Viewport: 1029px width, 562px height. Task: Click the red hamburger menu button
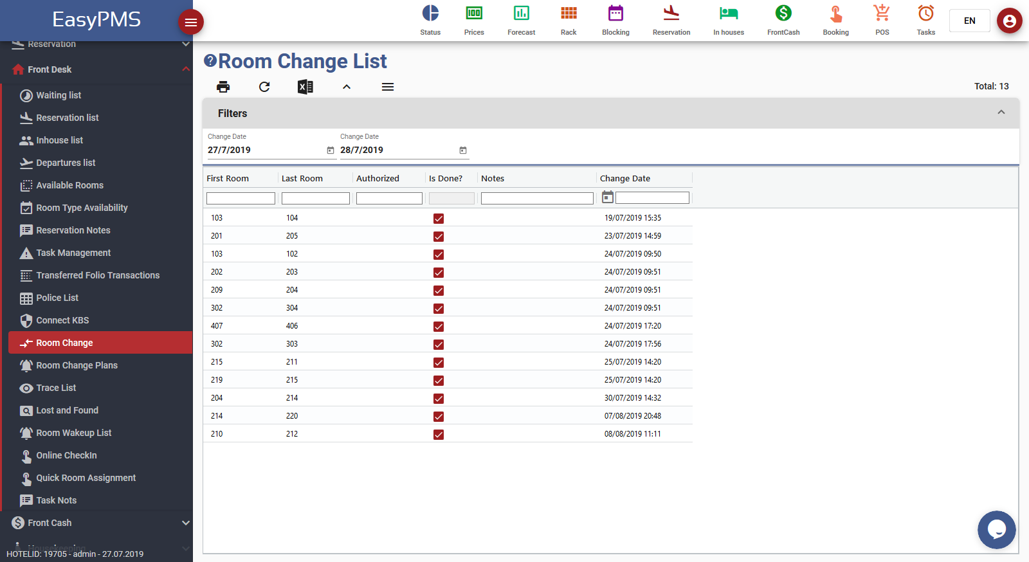(x=191, y=23)
